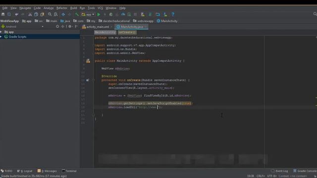Open the Project panel settings gear
This screenshot has width=317, height=178.
click(x=70, y=26)
